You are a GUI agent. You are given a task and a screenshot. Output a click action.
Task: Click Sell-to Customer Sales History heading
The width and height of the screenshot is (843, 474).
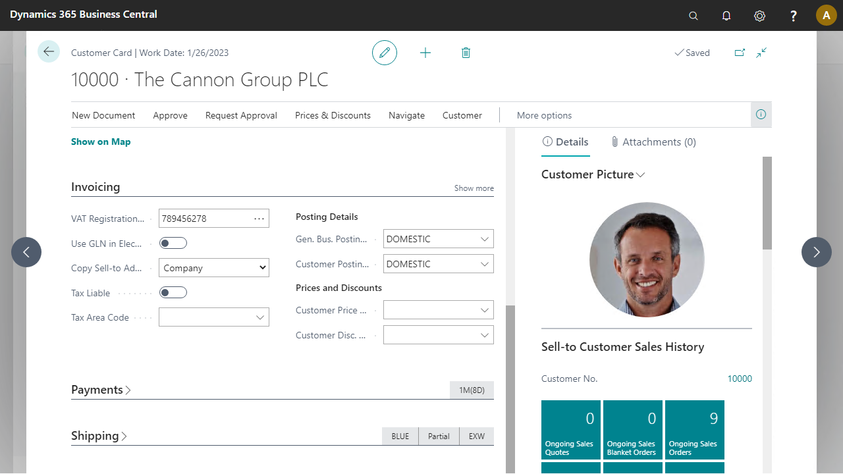[622, 347]
